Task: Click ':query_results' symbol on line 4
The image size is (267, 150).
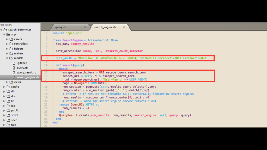Action: click(83, 44)
